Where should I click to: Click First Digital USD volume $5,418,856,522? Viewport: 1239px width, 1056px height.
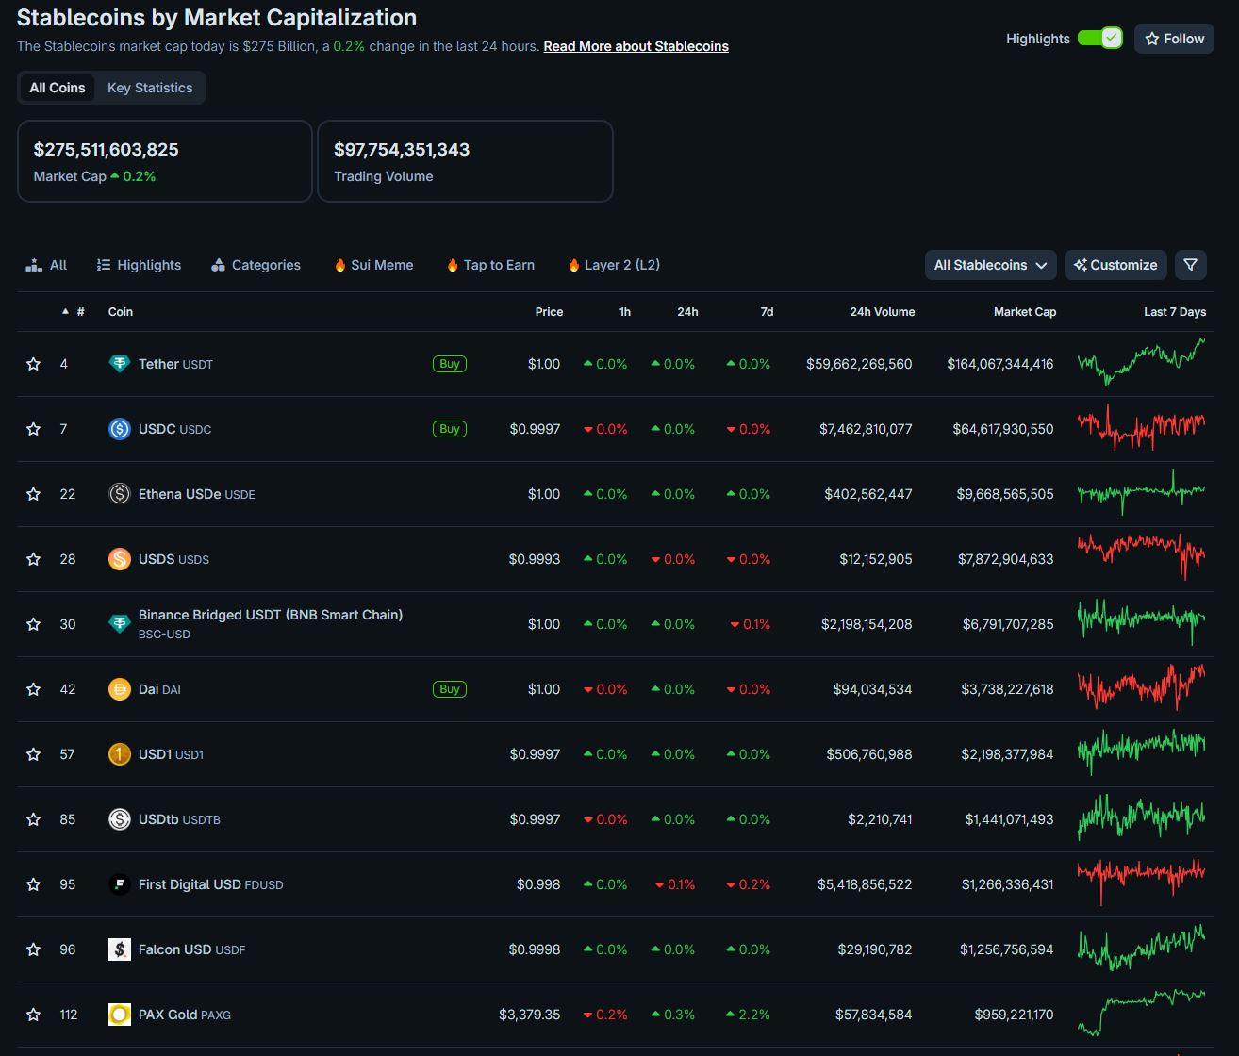pos(865,884)
